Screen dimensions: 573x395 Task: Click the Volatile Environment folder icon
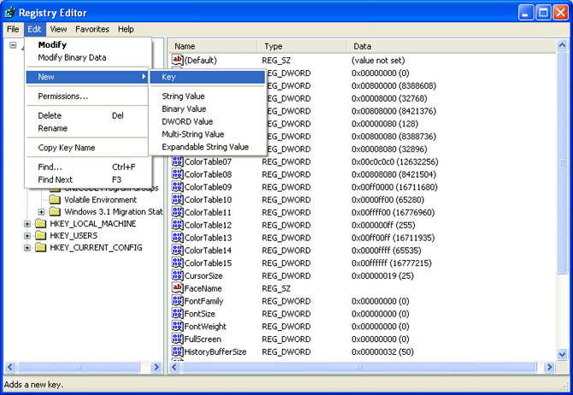55,200
